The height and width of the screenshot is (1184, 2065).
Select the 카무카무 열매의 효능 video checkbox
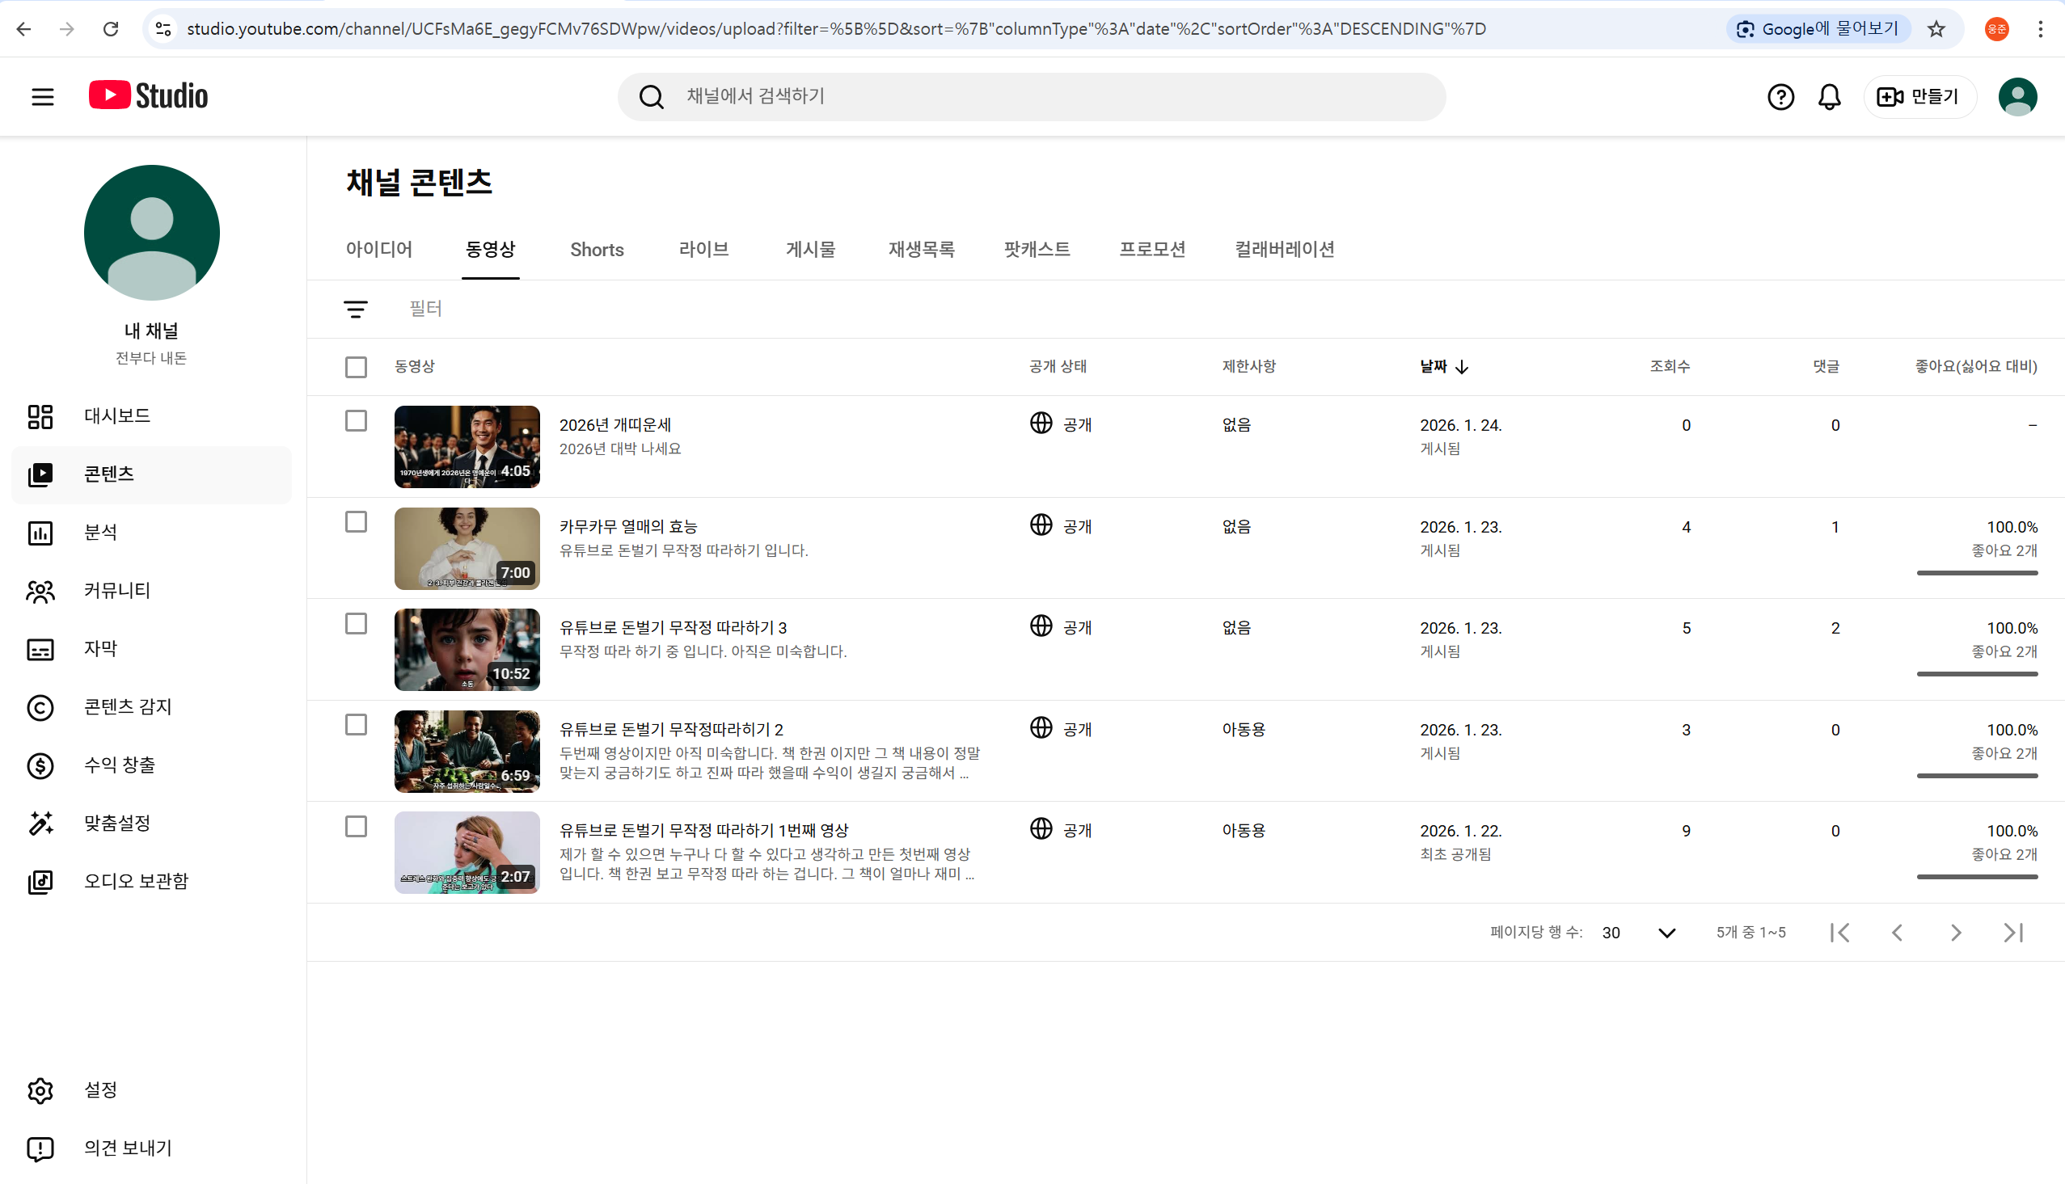pyautogui.click(x=356, y=522)
